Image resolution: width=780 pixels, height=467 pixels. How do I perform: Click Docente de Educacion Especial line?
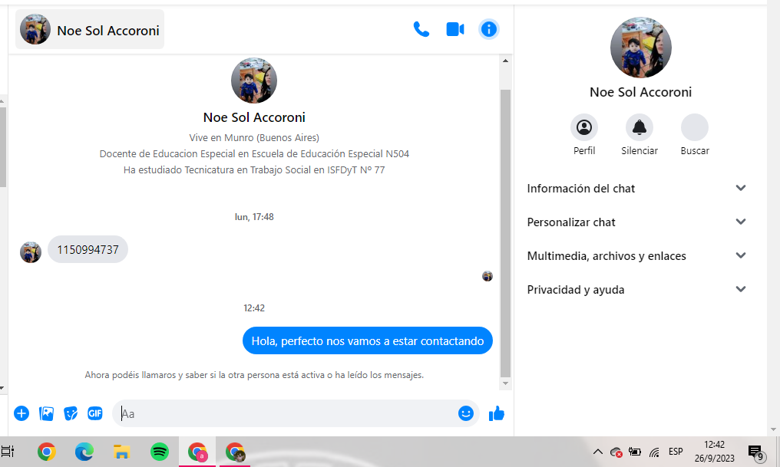coord(254,153)
